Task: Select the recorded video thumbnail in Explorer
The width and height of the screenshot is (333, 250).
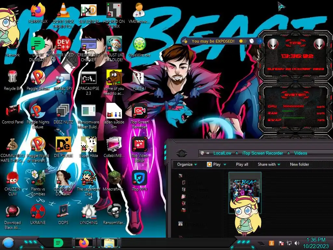Action: click(245, 192)
